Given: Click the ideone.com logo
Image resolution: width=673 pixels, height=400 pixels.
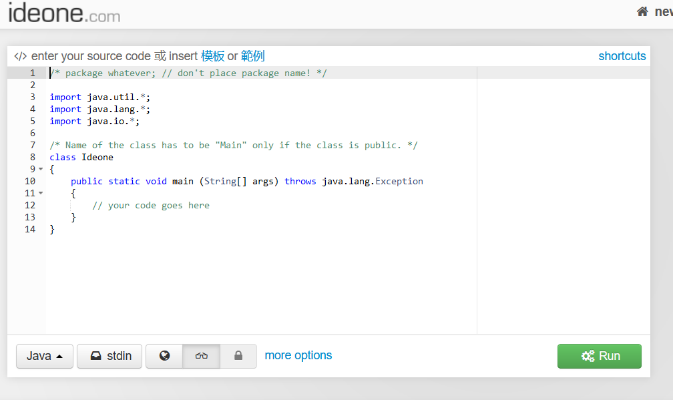Looking at the screenshot, I should click(x=64, y=13).
